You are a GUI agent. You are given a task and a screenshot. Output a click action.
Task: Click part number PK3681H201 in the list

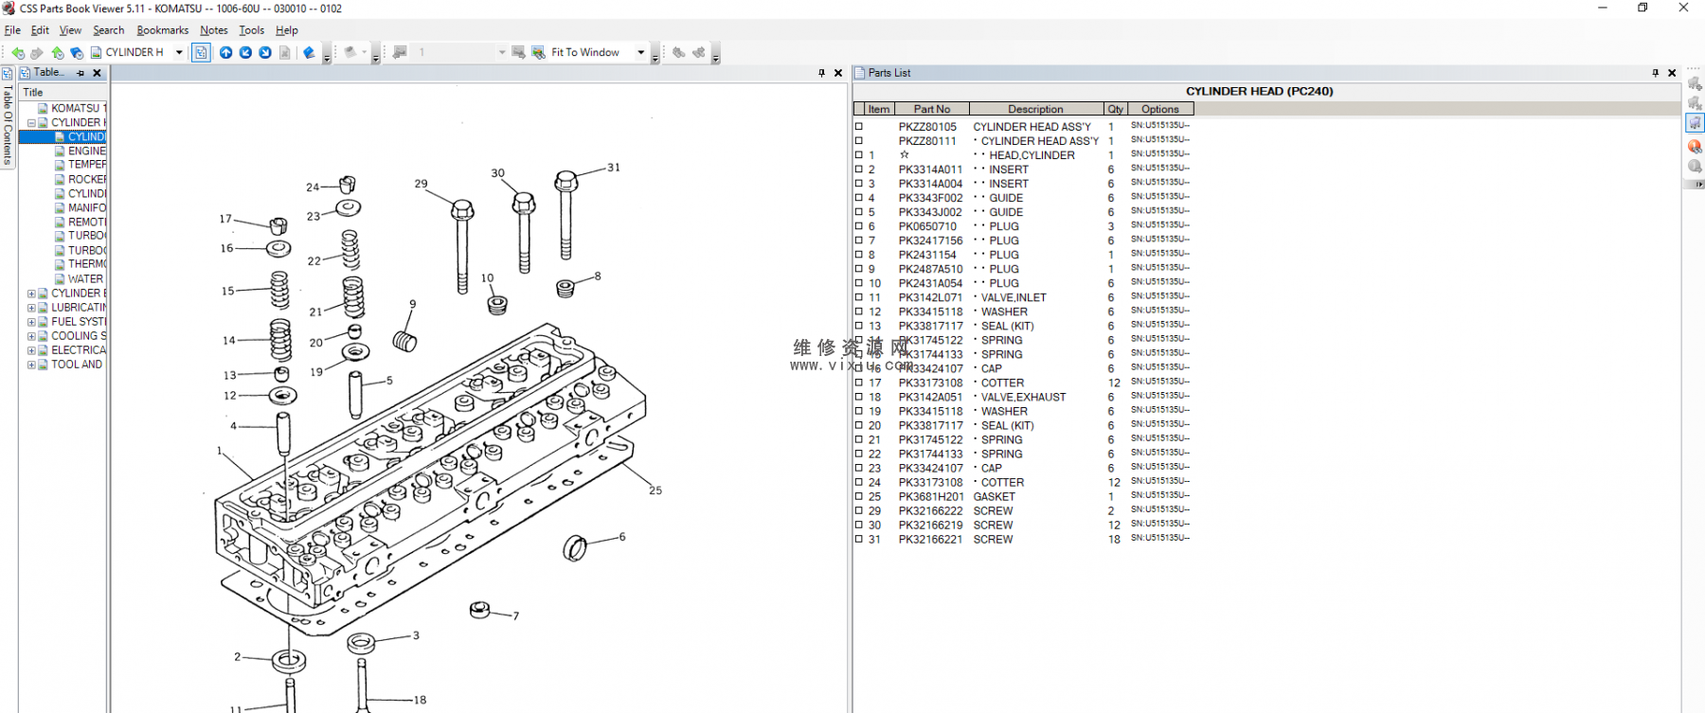tap(931, 496)
